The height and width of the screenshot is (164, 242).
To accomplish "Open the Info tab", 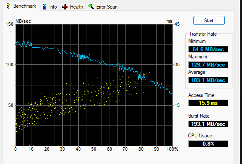I will [x=50, y=7].
